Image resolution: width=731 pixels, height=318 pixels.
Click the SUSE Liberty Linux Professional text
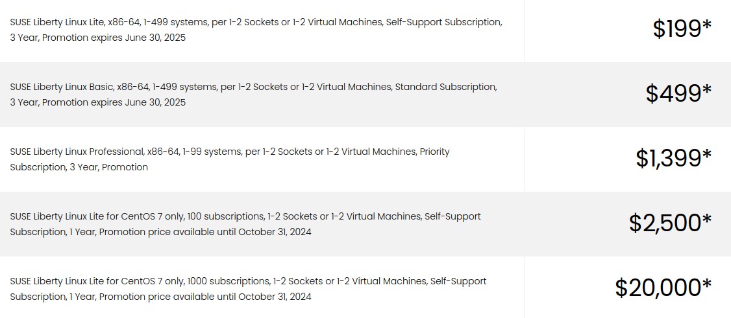point(230,159)
